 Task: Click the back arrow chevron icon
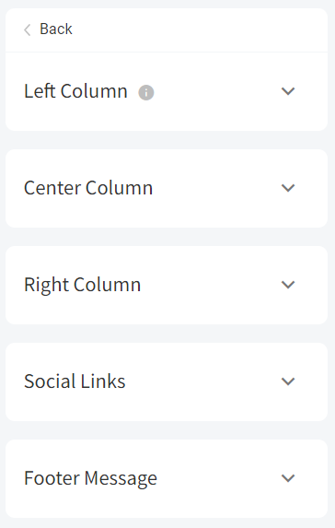(28, 29)
